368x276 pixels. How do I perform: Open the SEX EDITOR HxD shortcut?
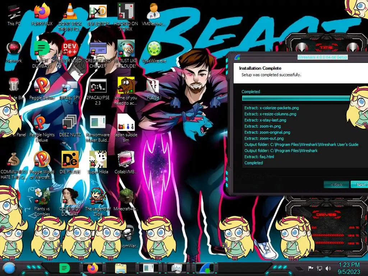[98, 14]
